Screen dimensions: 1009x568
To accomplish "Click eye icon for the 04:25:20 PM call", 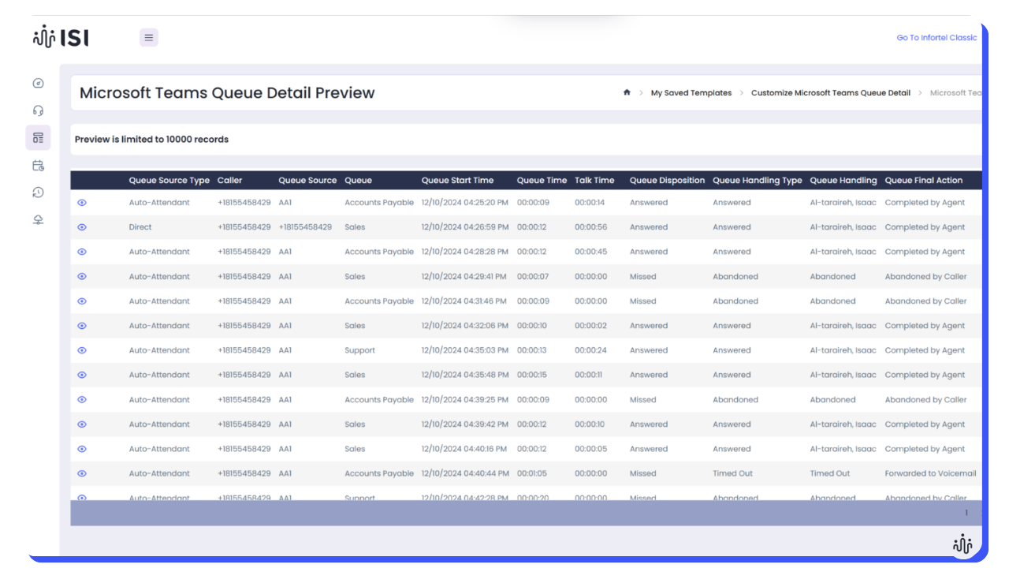I will click(x=82, y=203).
